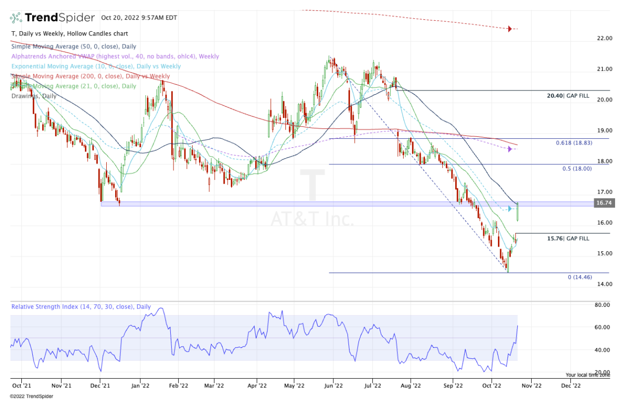Click the AT&T Inc. watermark text
Viewport: 625px width, 401px height.
coord(312,219)
